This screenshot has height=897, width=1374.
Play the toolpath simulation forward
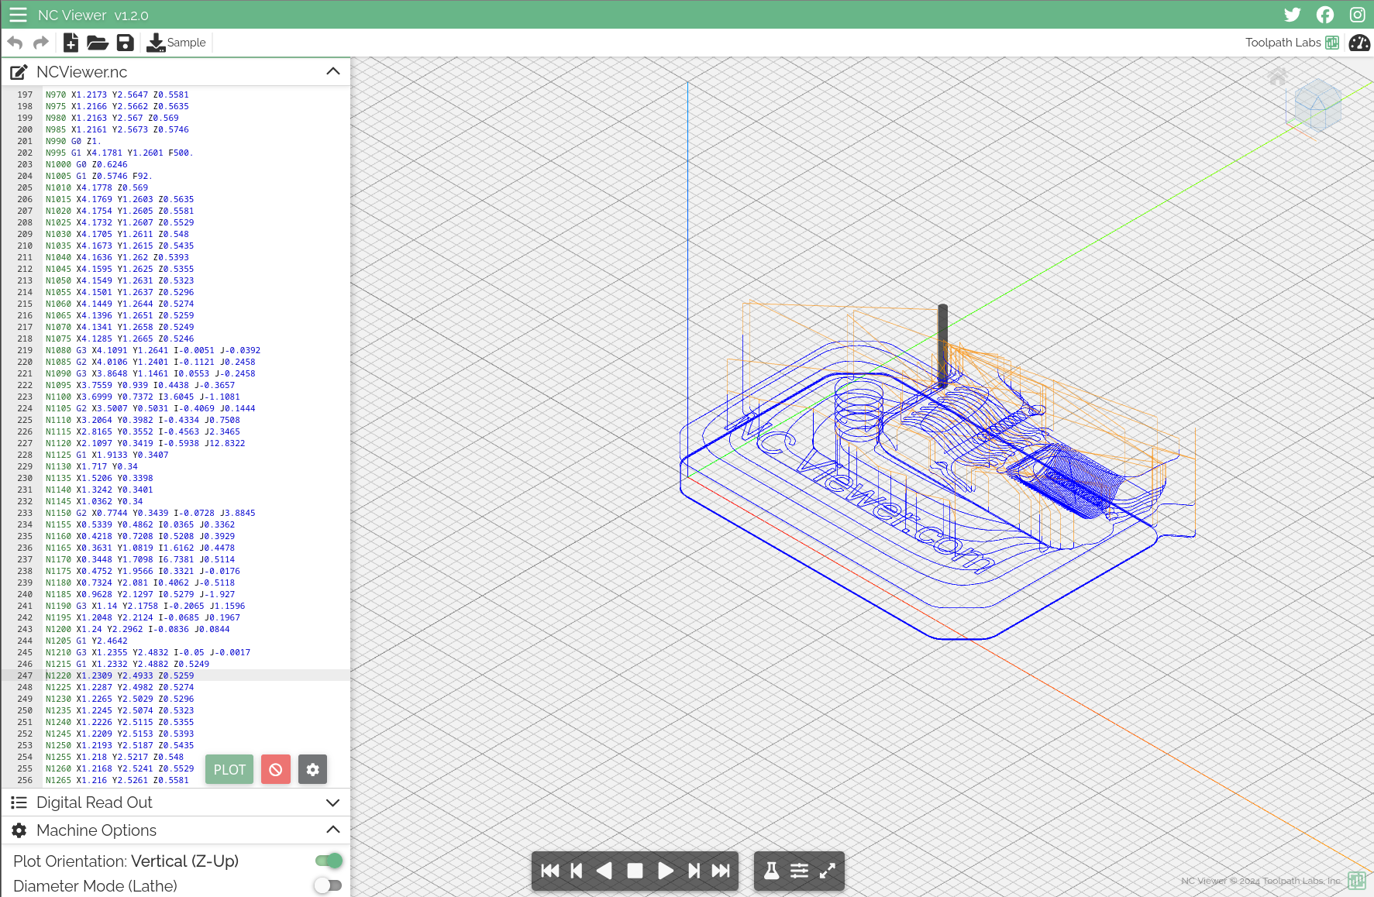click(x=665, y=871)
